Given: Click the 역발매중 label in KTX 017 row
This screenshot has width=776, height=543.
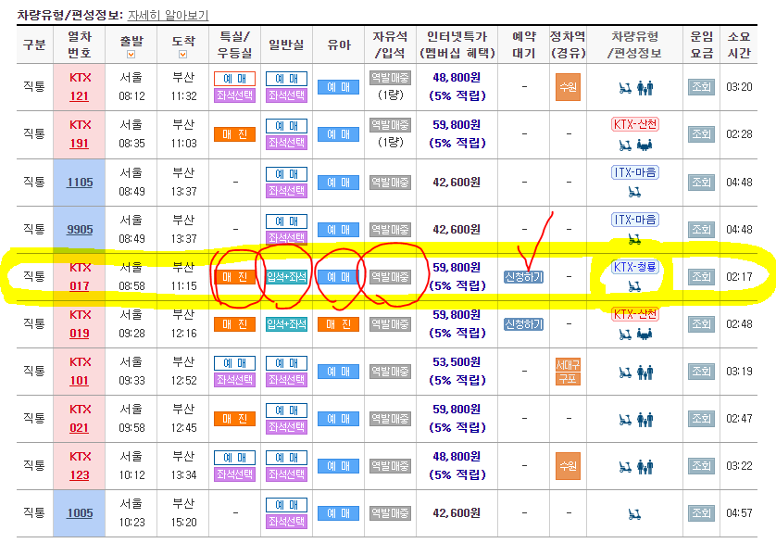Looking at the screenshot, I should [389, 275].
